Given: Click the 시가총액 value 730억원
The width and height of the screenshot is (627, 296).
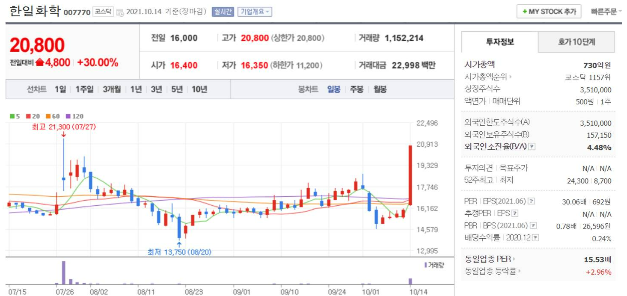Looking at the screenshot, I should 597,65.
